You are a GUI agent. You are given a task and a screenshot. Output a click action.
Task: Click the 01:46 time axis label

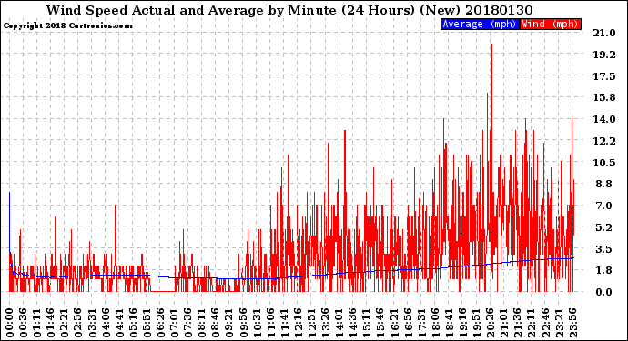tap(50, 322)
